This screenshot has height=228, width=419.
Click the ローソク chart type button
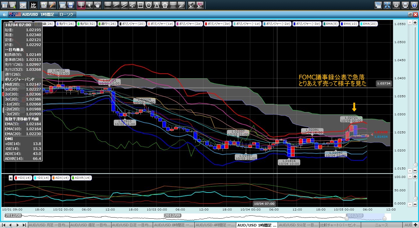pos(67,14)
